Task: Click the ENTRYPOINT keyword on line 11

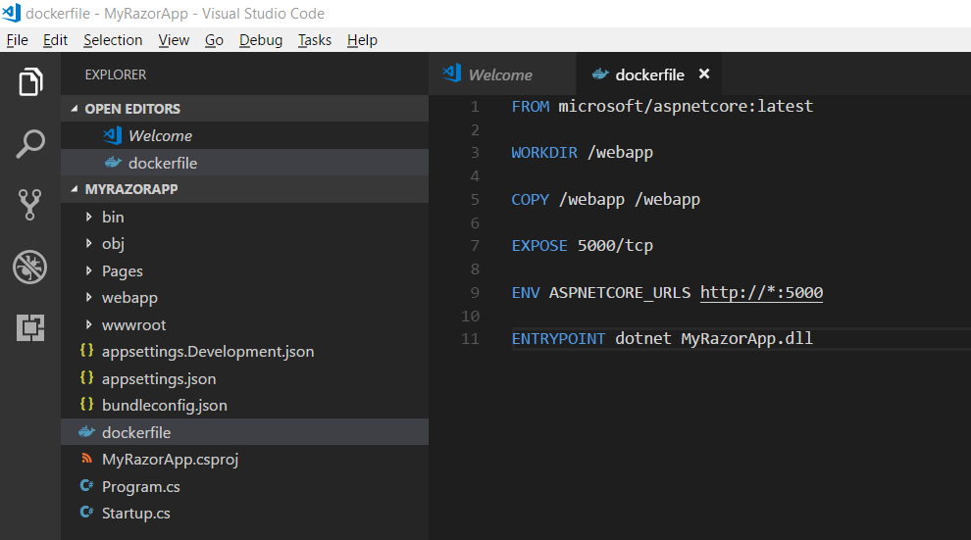Action: click(x=558, y=338)
